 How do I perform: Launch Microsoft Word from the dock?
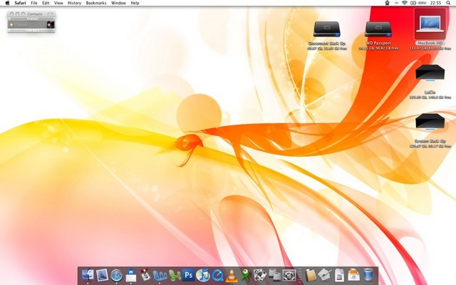coord(160,275)
